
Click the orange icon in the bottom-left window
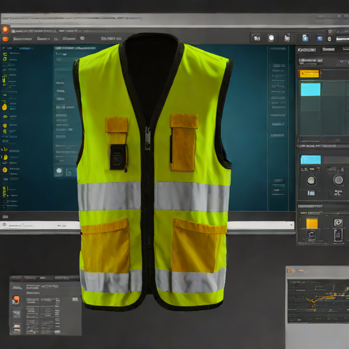(x=16, y=300)
